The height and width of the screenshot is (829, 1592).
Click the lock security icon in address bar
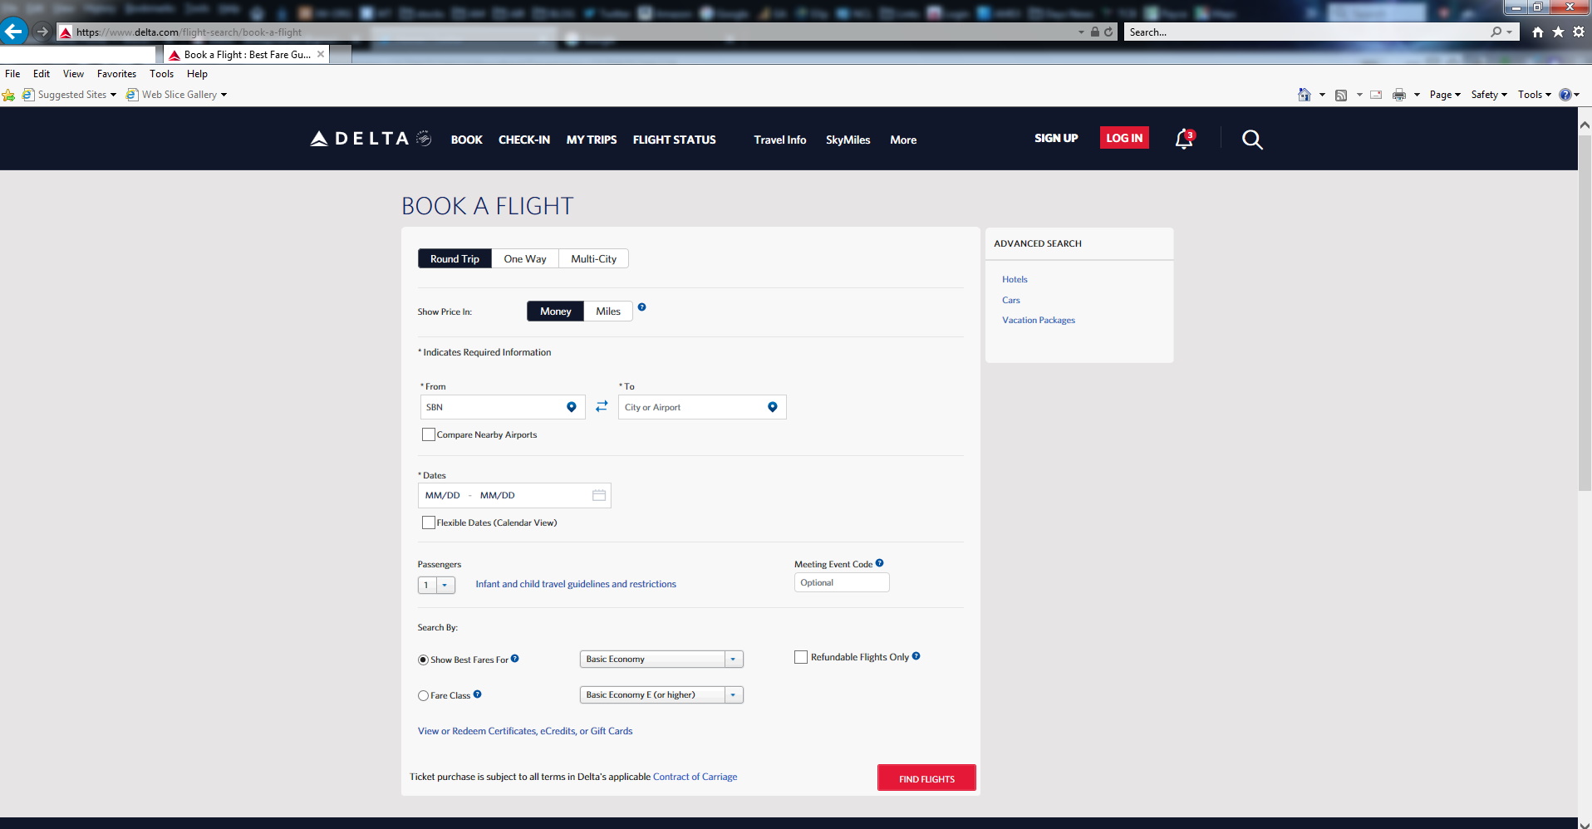(1094, 32)
